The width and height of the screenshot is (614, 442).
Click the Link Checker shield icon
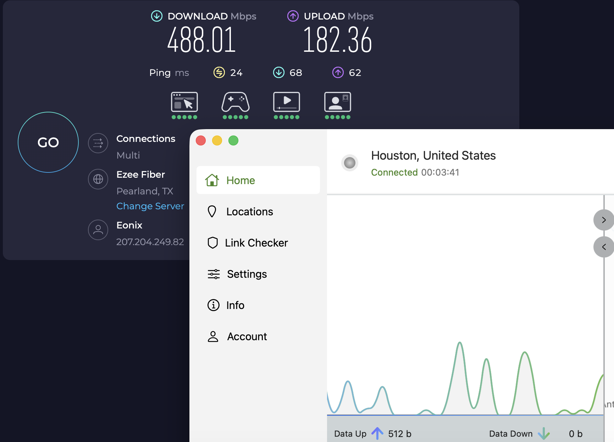(213, 243)
